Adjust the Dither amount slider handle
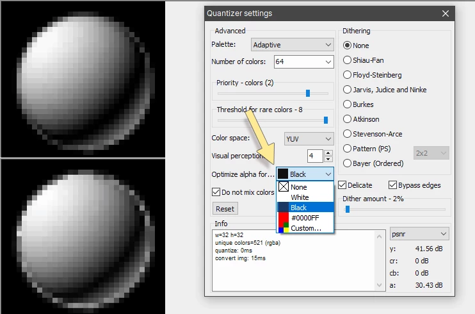Image resolution: width=475 pixels, height=314 pixels. 348,209
